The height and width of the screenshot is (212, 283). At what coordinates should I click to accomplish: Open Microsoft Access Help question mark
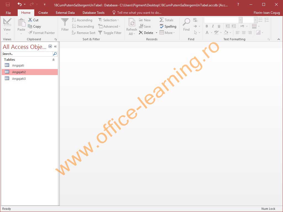(238, 4)
